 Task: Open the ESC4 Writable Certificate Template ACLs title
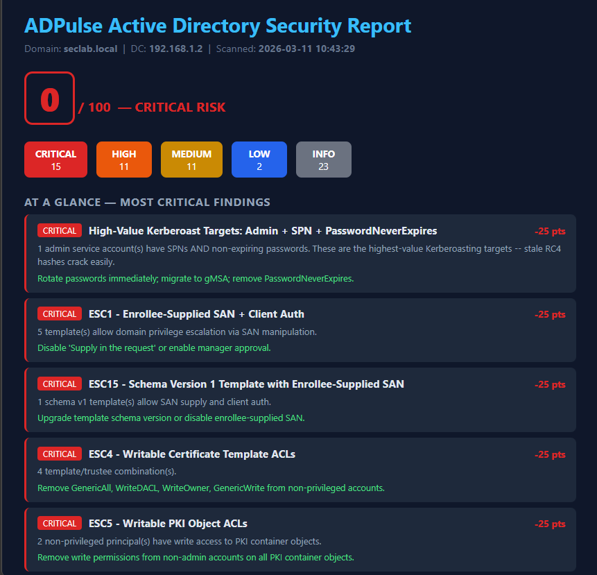click(x=192, y=454)
